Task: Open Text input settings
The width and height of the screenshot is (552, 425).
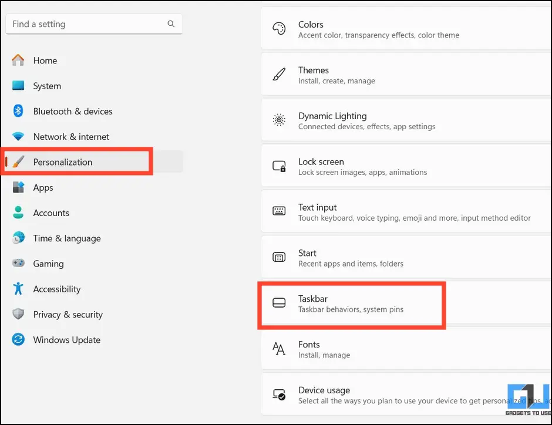Action: point(406,211)
